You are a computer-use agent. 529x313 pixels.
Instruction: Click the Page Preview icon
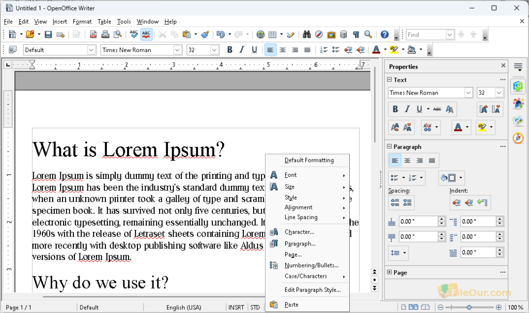point(118,35)
